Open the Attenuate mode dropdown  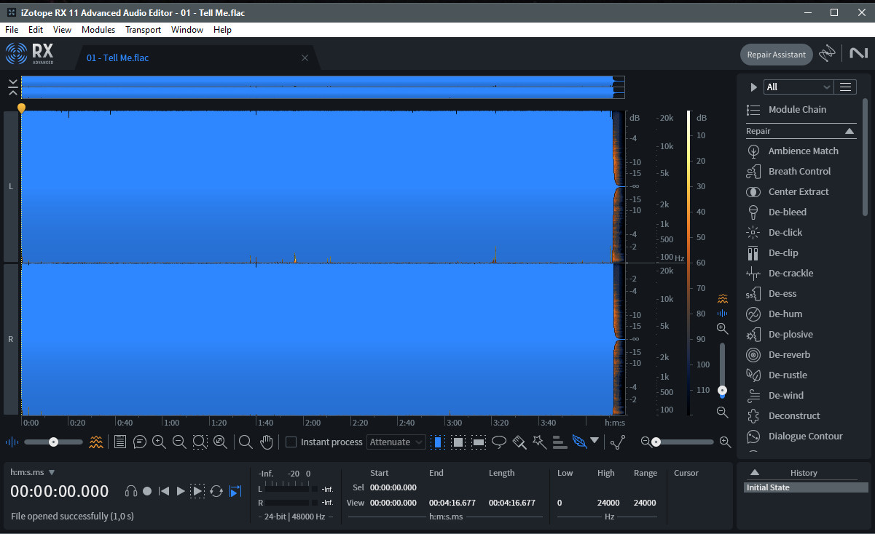[396, 442]
